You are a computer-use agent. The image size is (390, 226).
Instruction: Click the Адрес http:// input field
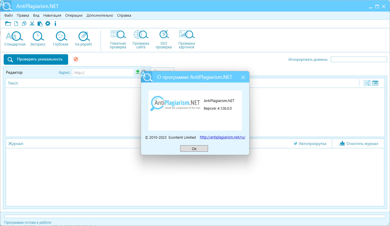point(103,73)
